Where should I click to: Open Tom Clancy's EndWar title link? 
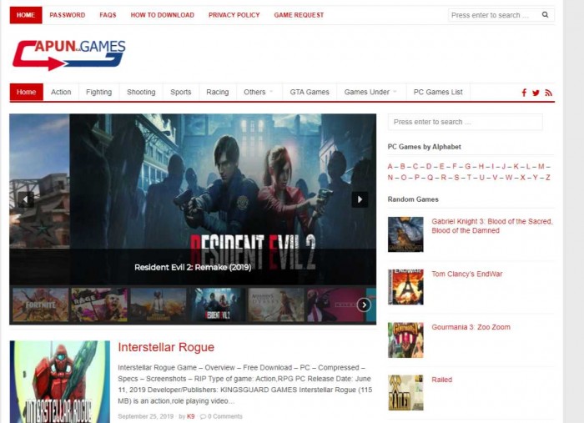[467, 274]
